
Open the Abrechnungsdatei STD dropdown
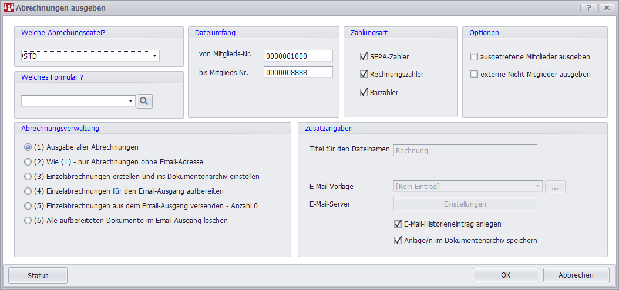pos(154,56)
